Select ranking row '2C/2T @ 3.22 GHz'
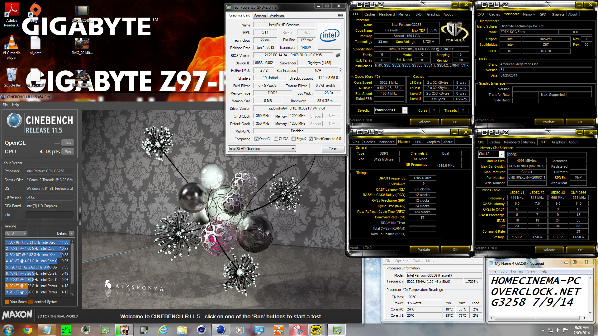The height and width of the screenshot is (336, 598). (37, 286)
